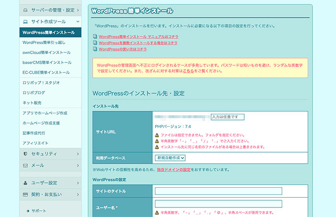
Task: Collapse サイト作成ツール chevron
Action: coord(78,22)
